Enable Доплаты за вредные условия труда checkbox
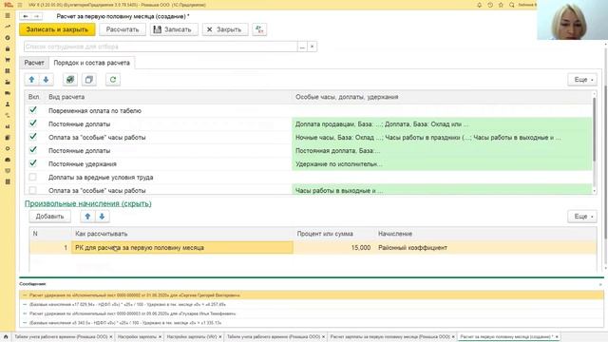Screen dimensions: 608x342 click(33, 177)
